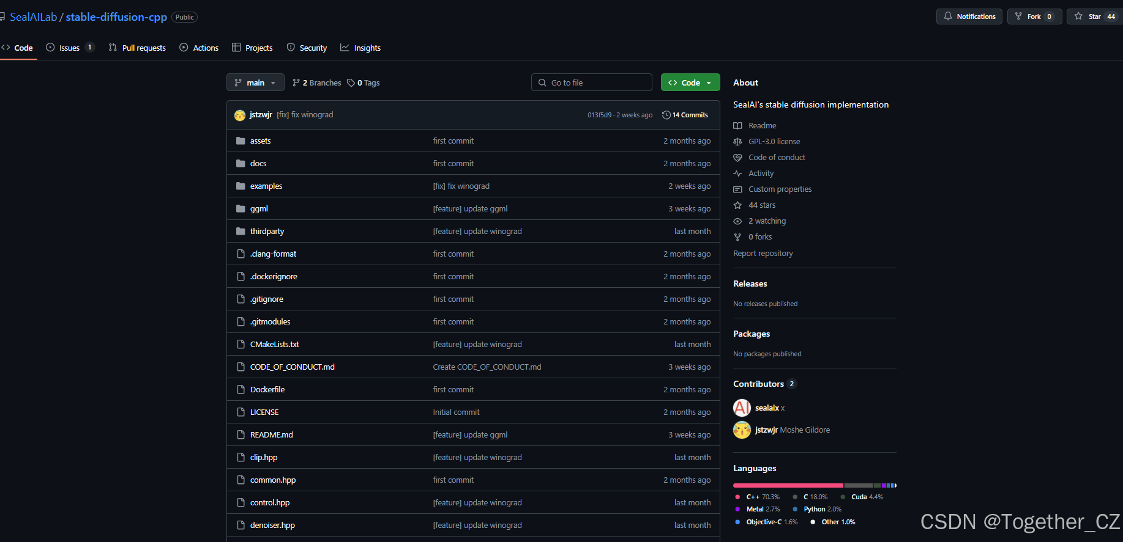Click the Code of conduct heart icon
1123x542 pixels.
737,157
